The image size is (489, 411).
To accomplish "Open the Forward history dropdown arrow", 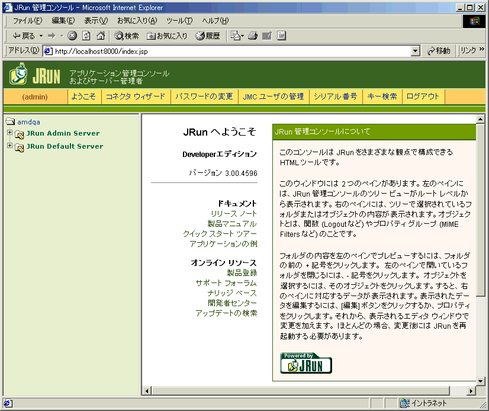I will coord(62,36).
